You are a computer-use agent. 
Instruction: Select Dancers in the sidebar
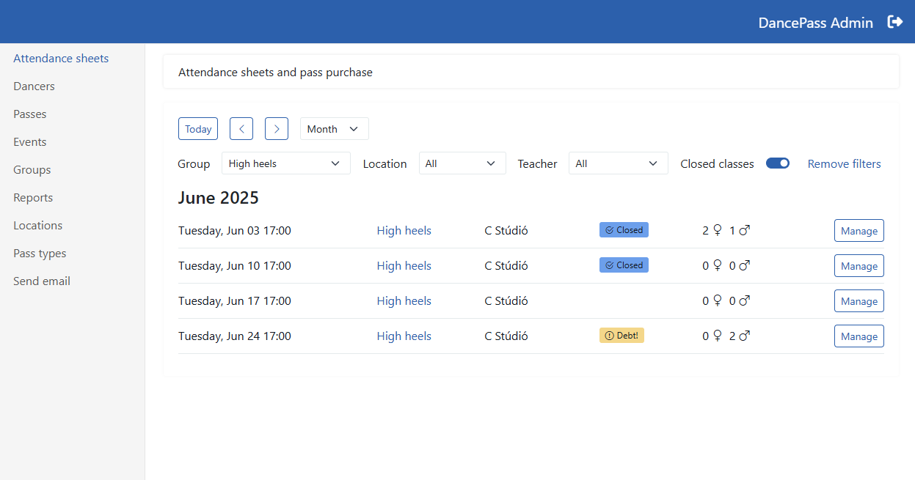34,86
